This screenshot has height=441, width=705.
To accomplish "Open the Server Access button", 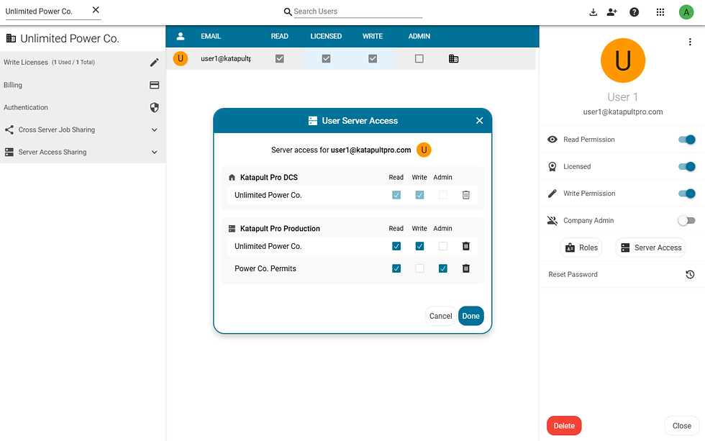I will 650,247.
